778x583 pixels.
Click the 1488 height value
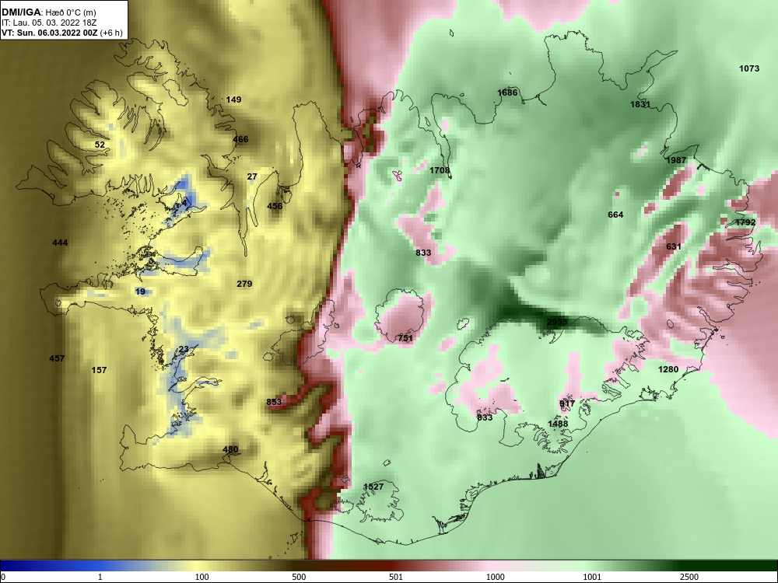(x=558, y=424)
